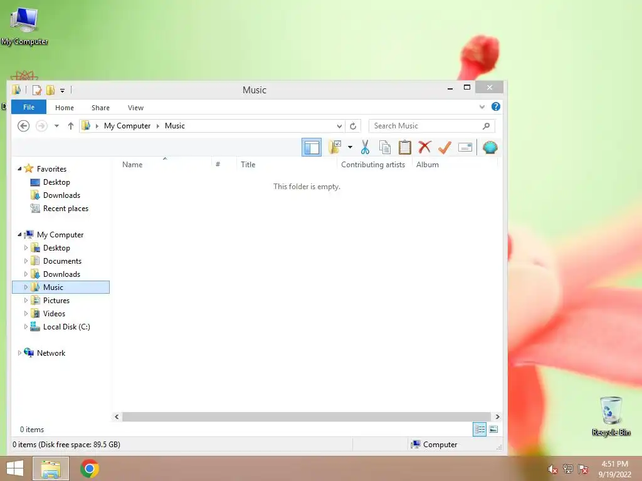
Task: Open Recycle Bin on desktop
Action: click(x=611, y=416)
